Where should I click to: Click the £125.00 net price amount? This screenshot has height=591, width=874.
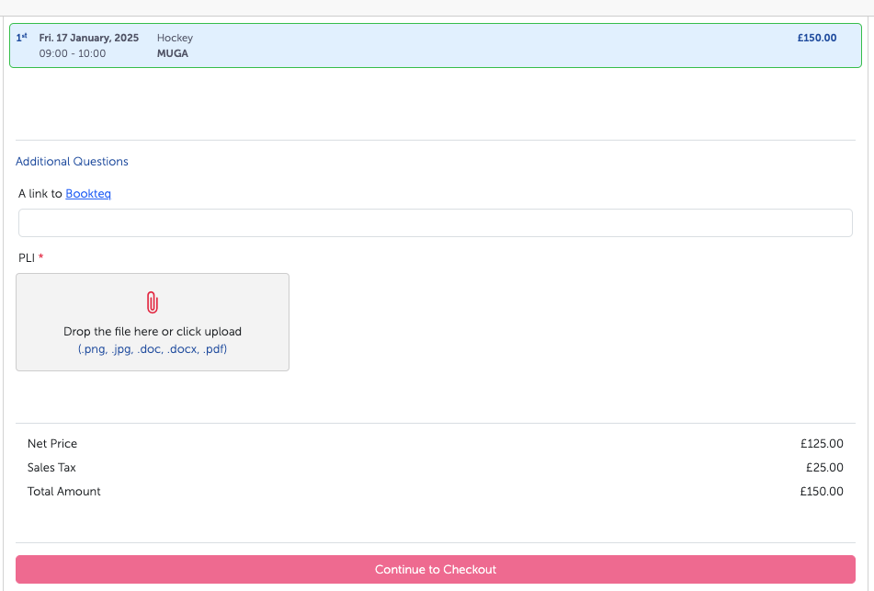tap(821, 444)
